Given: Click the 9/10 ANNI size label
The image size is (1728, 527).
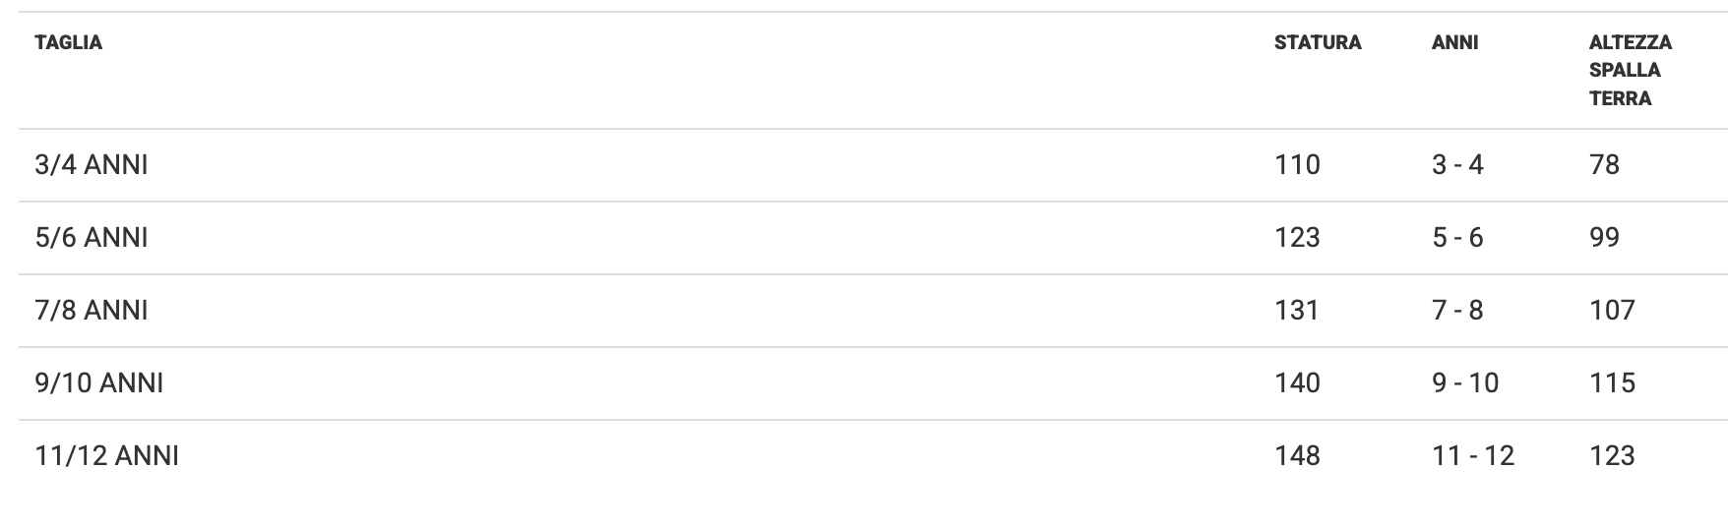Looking at the screenshot, I should click(x=98, y=382).
